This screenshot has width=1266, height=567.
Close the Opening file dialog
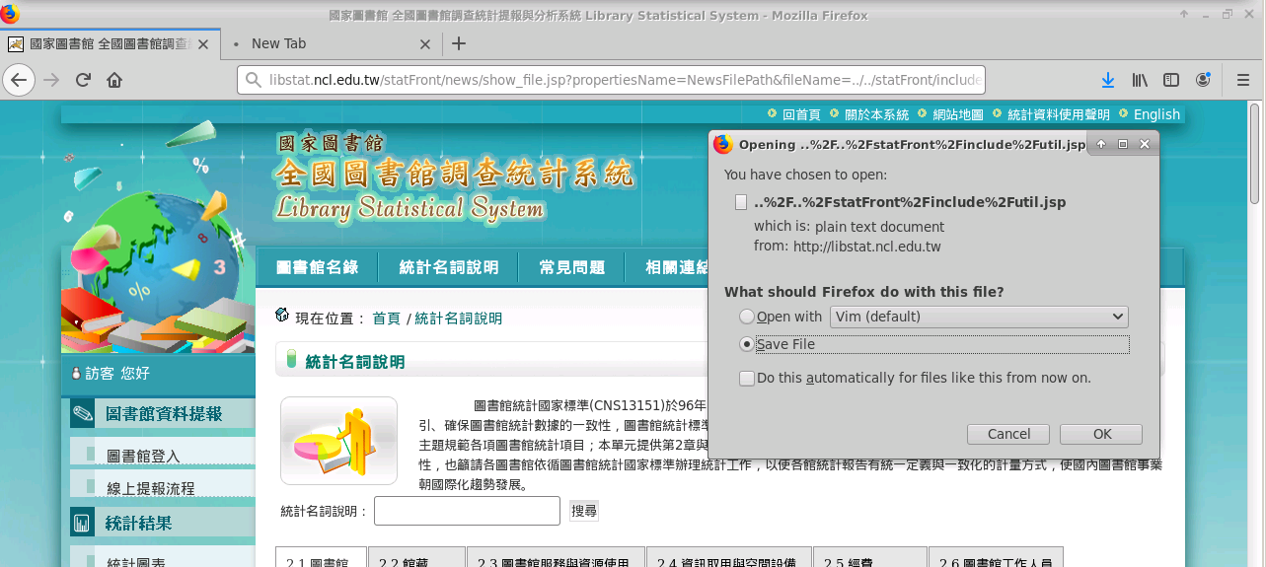1144,144
